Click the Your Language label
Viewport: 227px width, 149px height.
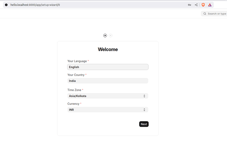(77, 61)
